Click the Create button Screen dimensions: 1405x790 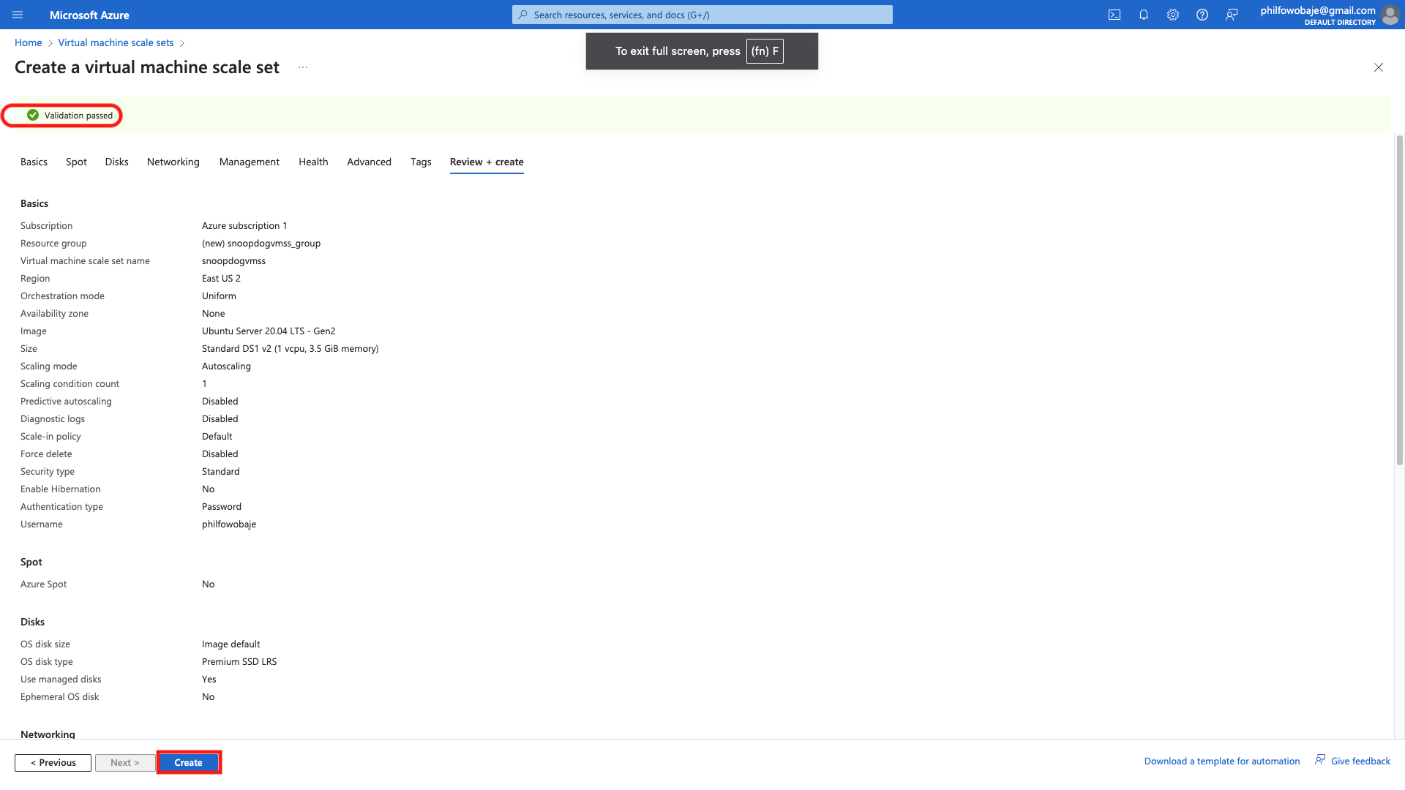click(x=188, y=762)
